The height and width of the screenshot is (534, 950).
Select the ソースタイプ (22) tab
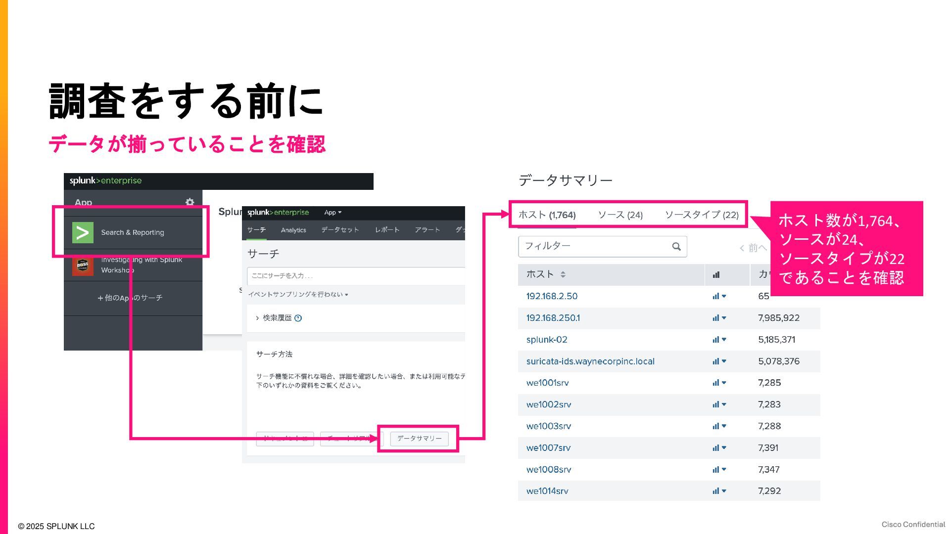tap(701, 215)
